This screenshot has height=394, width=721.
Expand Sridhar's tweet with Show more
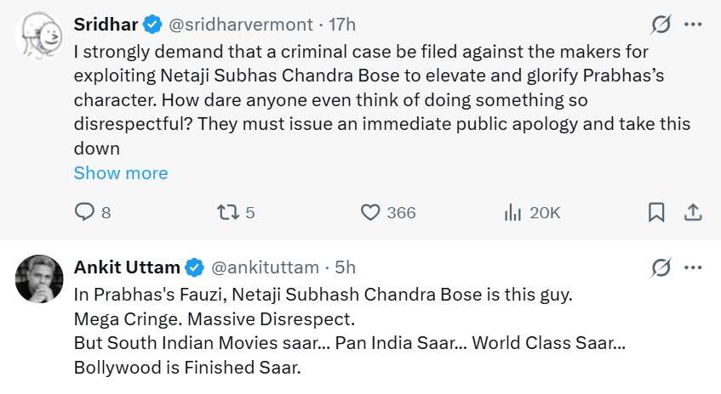(121, 173)
